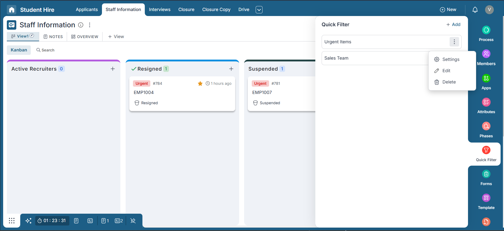The height and width of the screenshot is (231, 504).
Task: Click the Search field
Action: [x=45, y=50]
